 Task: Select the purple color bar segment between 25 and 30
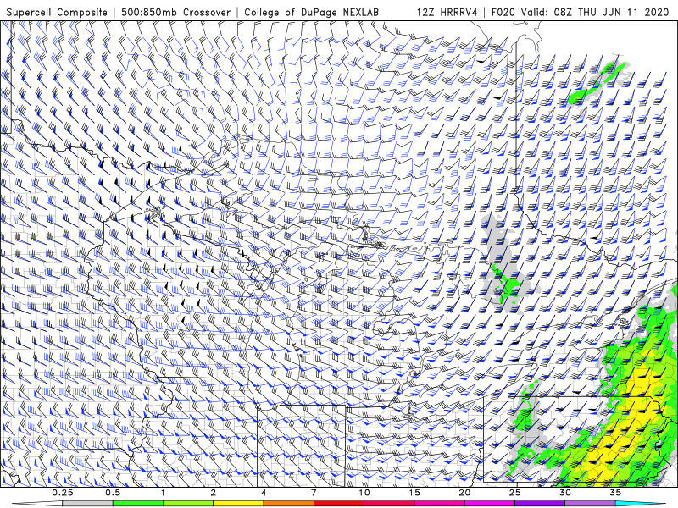click(x=540, y=504)
